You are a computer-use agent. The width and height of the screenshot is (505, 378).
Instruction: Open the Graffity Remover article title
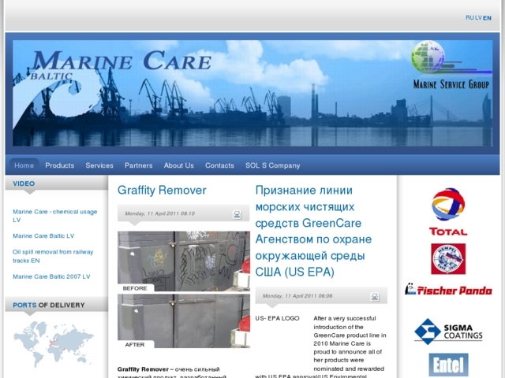click(x=162, y=190)
